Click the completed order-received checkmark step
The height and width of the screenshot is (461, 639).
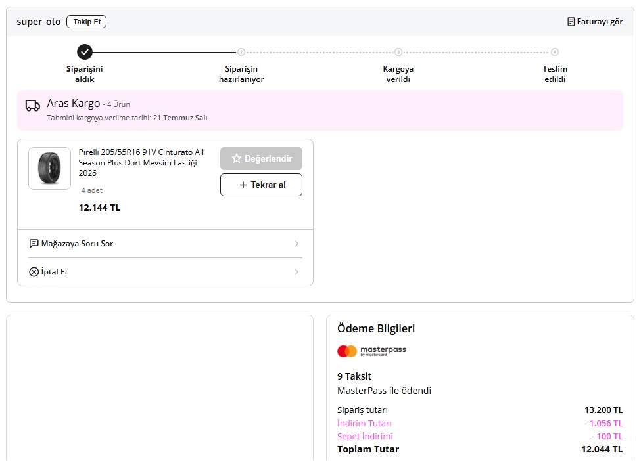[85, 52]
